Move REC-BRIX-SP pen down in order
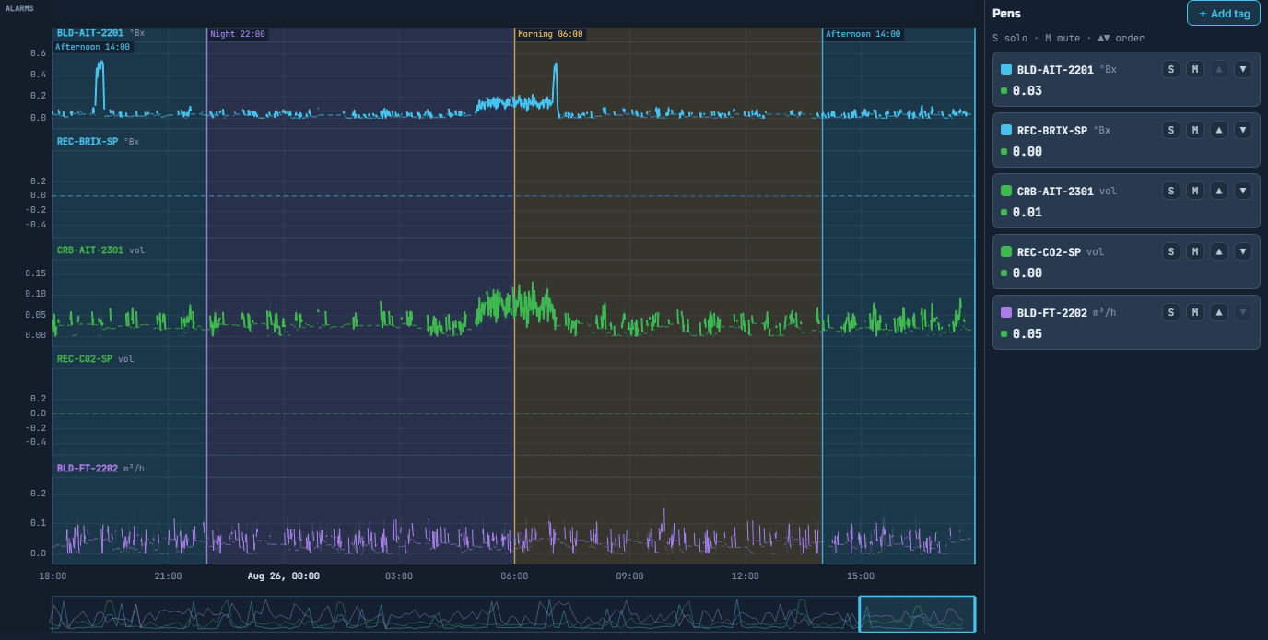This screenshot has height=640, width=1268. [1243, 130]
